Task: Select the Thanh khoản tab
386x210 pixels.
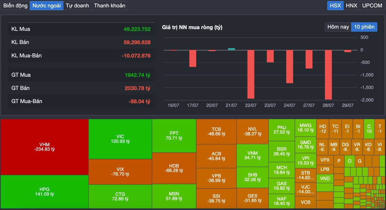Action: click(x=109, y=5)
